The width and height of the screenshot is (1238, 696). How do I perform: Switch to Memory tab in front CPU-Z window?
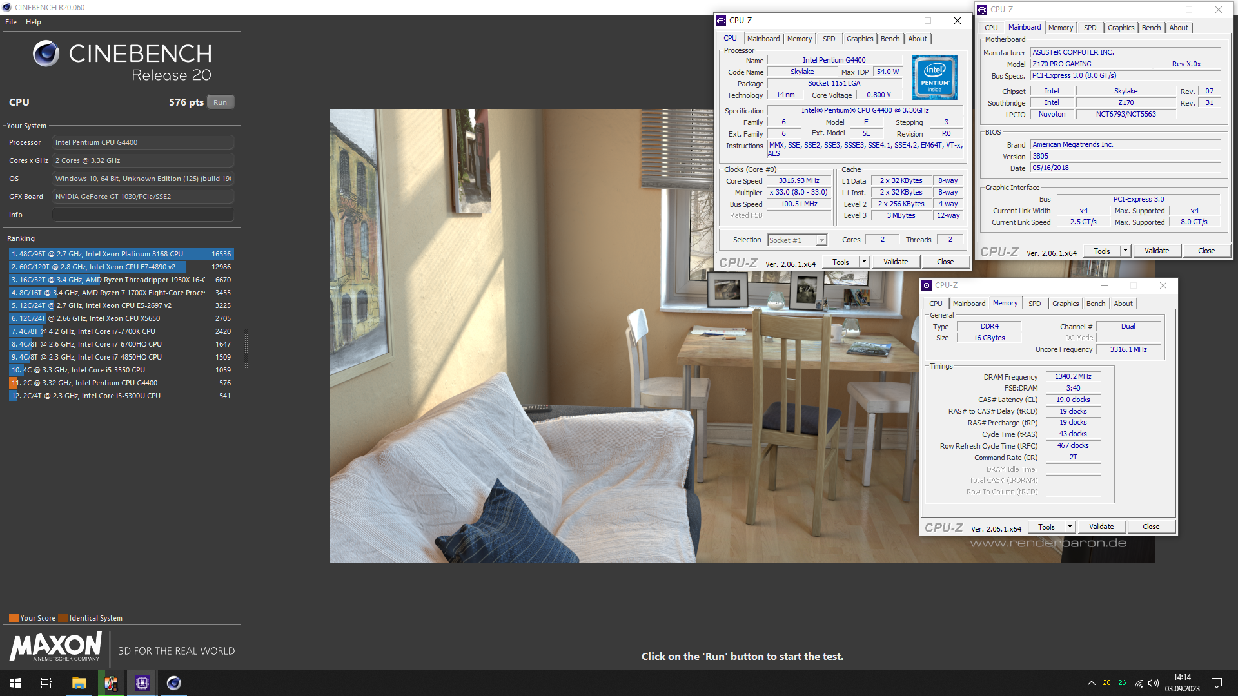(800, 39)
